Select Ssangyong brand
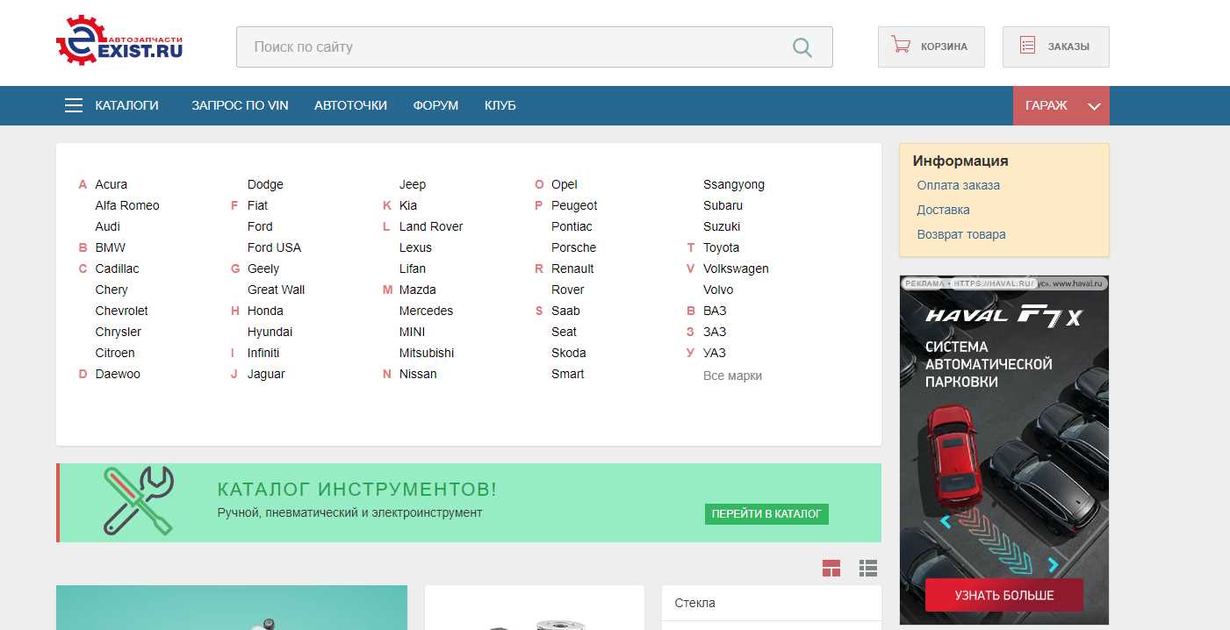This screenshot has height=630, width=1230. point(734,184)
